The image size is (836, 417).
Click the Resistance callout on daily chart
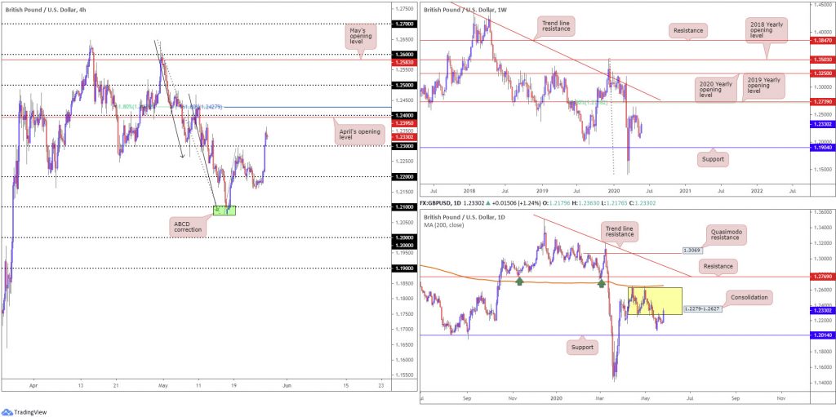(x=717, y=265)
